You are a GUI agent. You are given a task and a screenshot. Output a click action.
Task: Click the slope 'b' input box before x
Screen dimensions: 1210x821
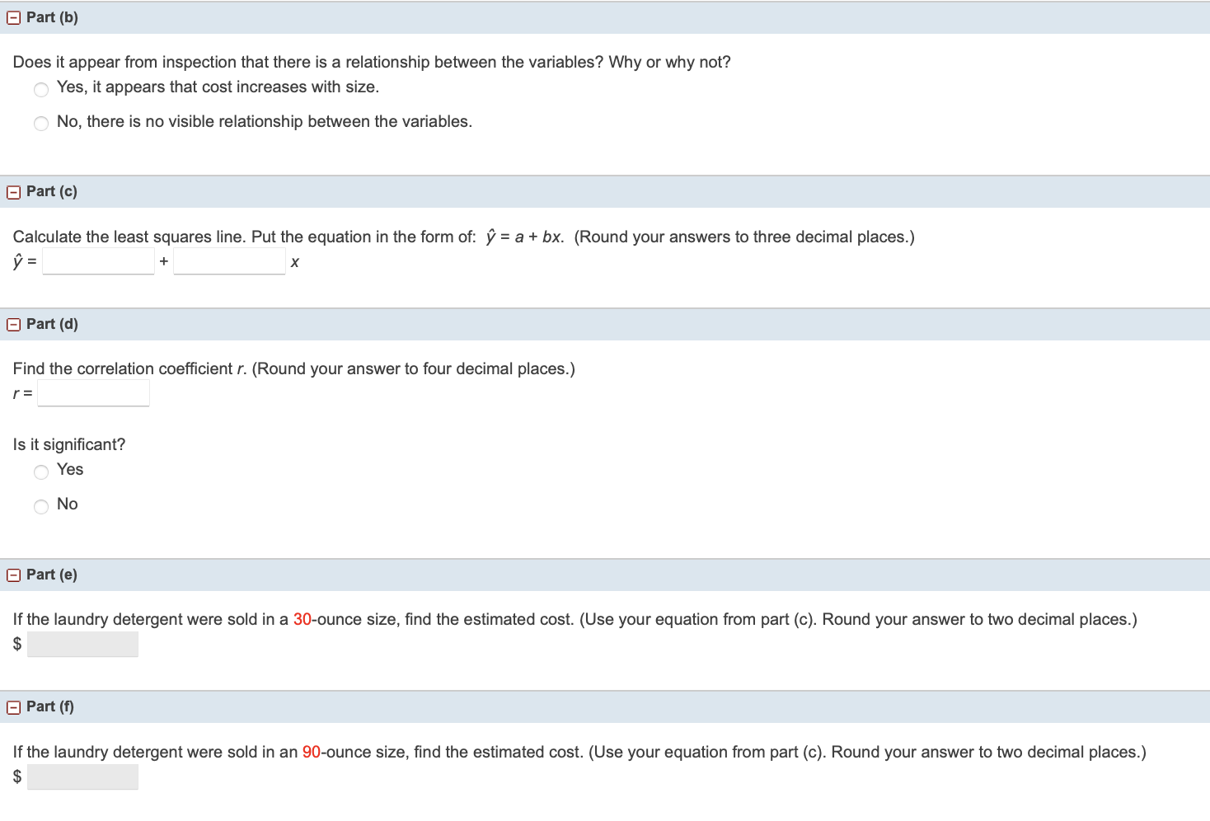229,261
